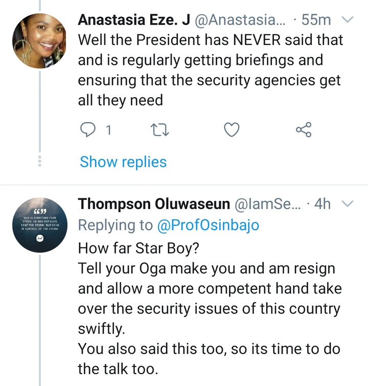The width and height of the screenshot is (368, 386).
Task: Click the reply count number 1
Action: point(108,131)
